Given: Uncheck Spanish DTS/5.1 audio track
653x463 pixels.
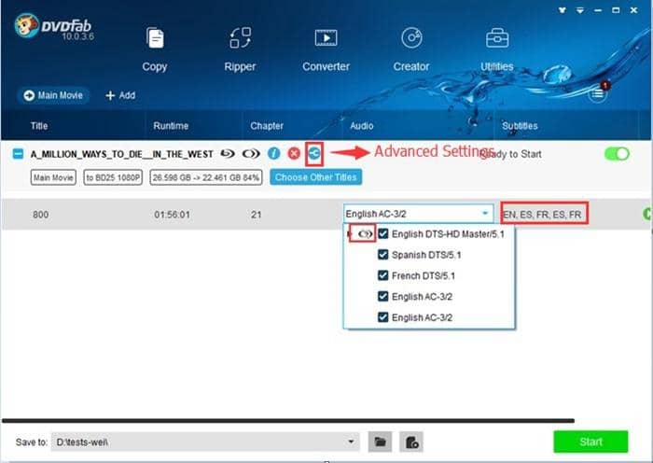Looking at the screenshot, I should 383,255.
